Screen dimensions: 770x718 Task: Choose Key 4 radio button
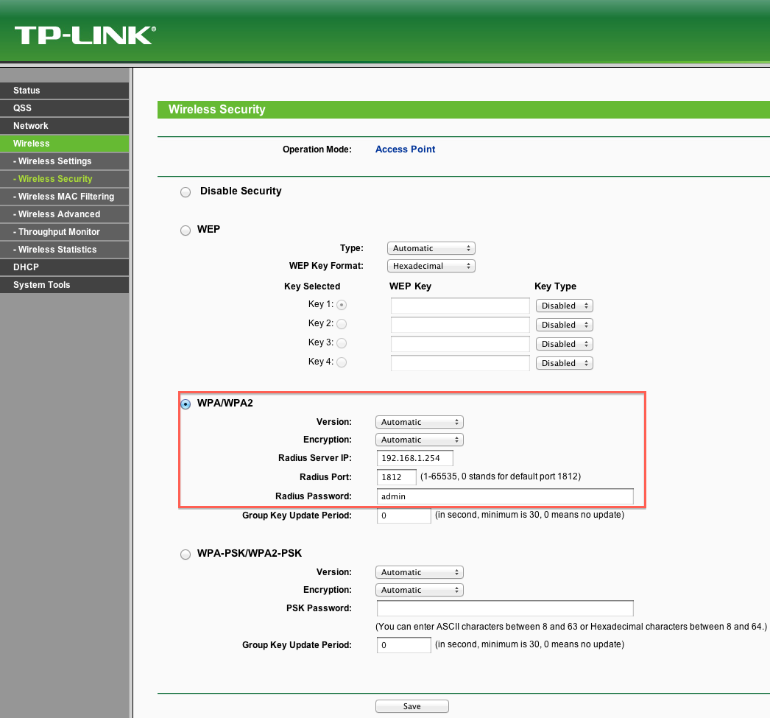(342, 362)
